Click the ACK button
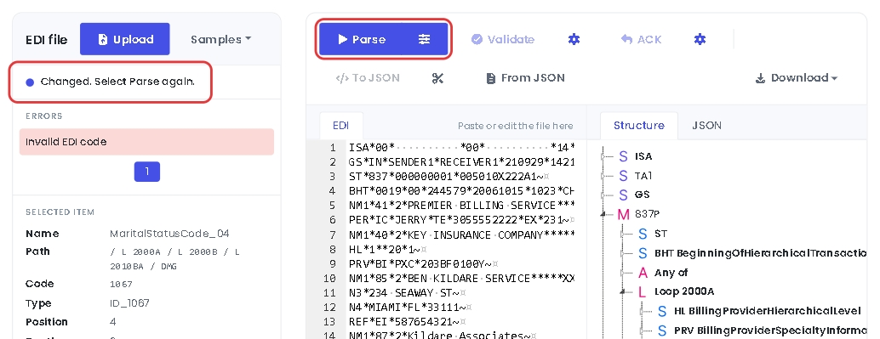880x339 pixels. pos(641,39)
